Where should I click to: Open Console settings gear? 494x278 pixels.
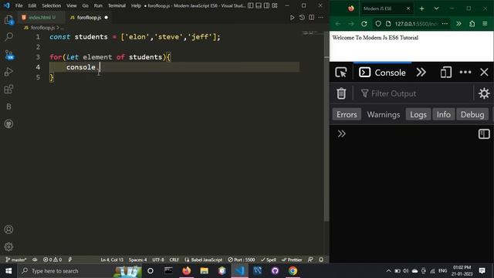click(x=484, y=93)
